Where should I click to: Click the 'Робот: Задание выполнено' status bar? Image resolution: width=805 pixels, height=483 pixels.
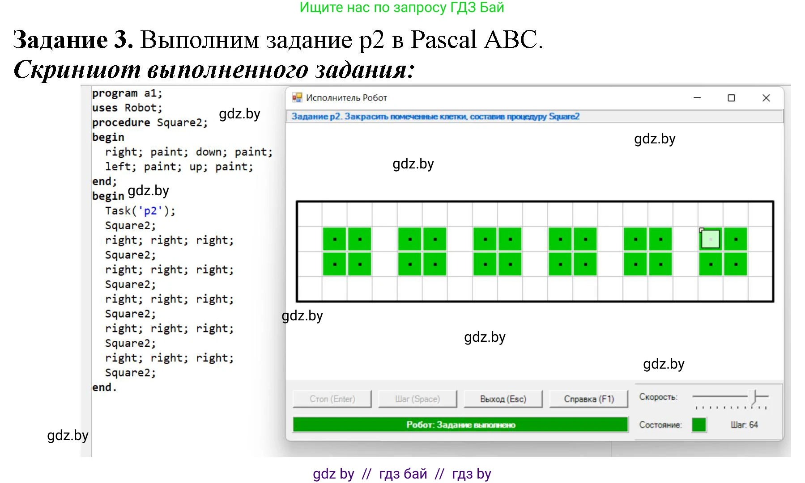460,424
